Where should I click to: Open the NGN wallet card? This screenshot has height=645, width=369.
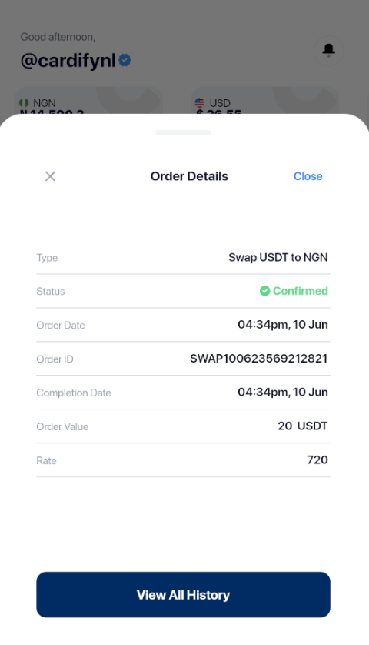pos(88,101)
